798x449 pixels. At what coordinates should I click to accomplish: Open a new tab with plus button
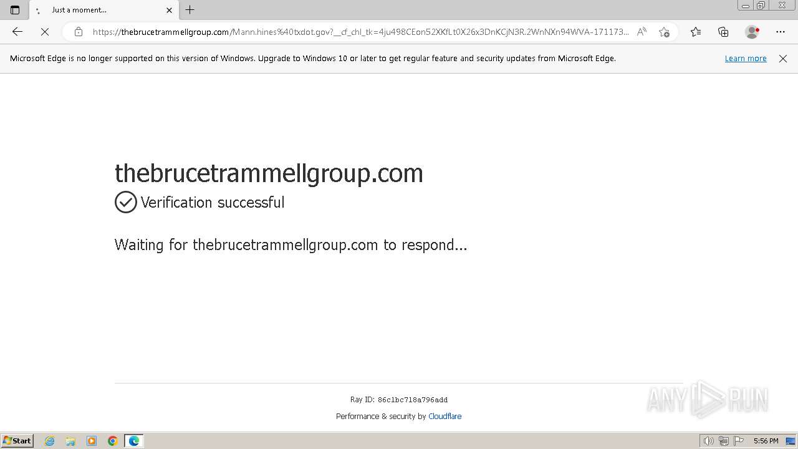coord(190,10)
